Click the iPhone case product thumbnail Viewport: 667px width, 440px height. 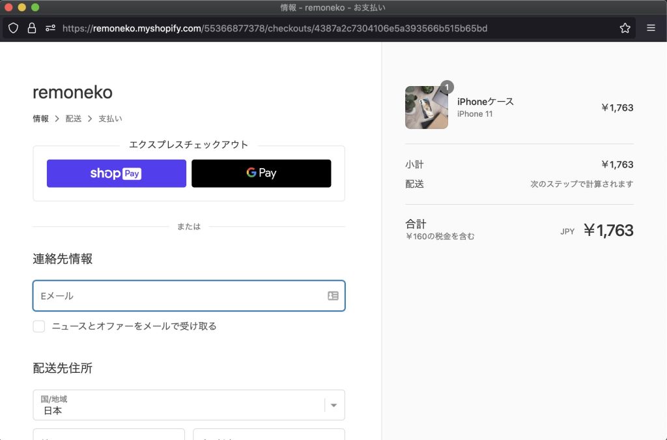[426, 108]
